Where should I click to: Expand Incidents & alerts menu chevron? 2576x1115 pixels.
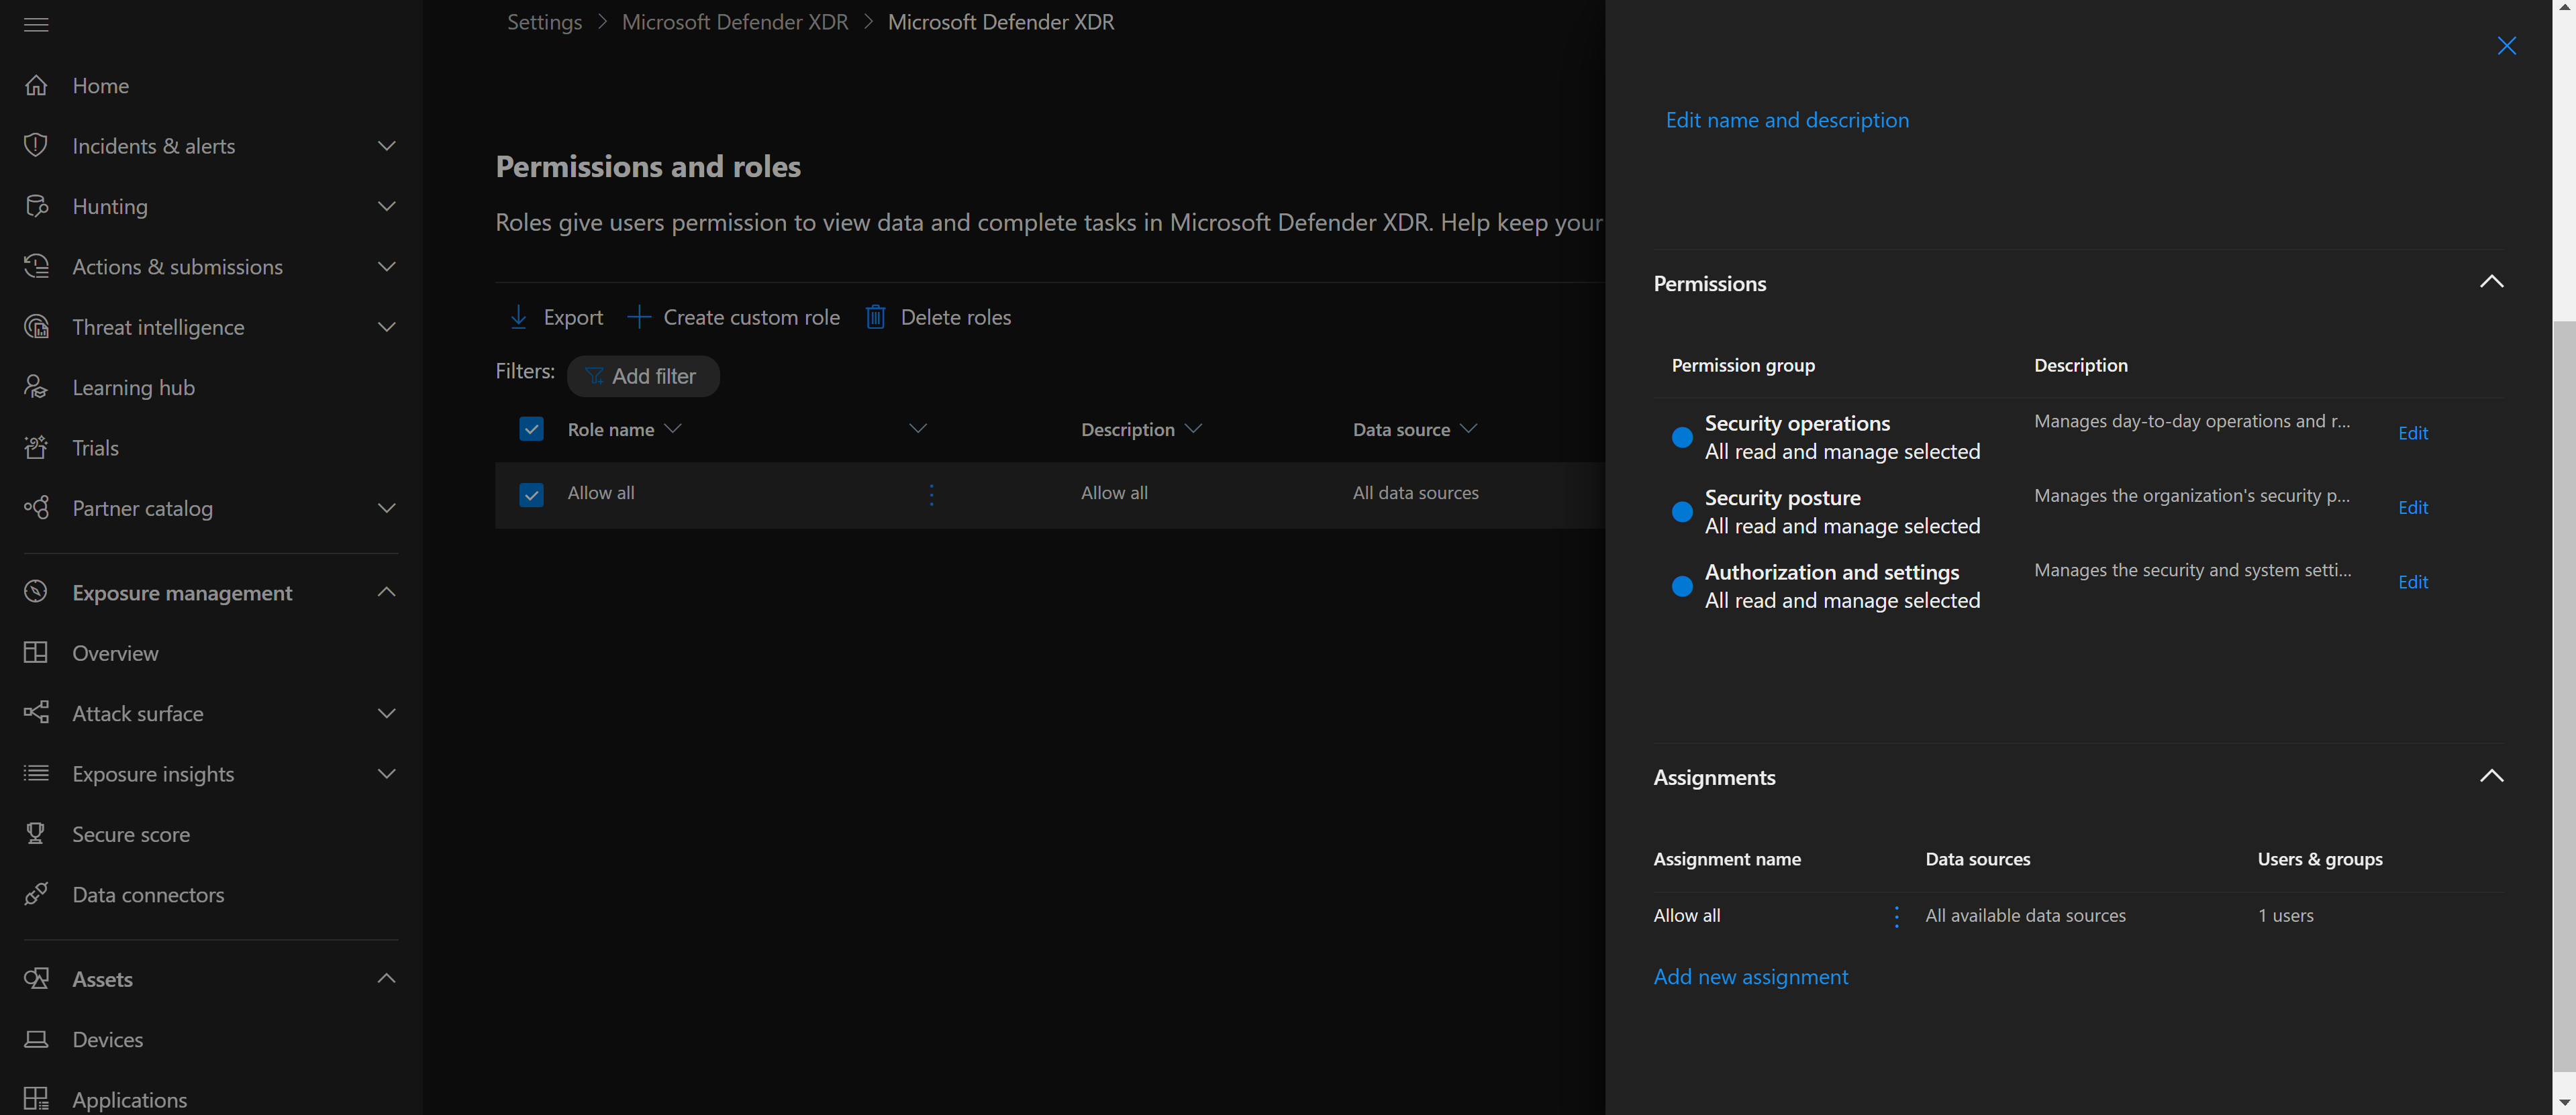tap(387, 146)
